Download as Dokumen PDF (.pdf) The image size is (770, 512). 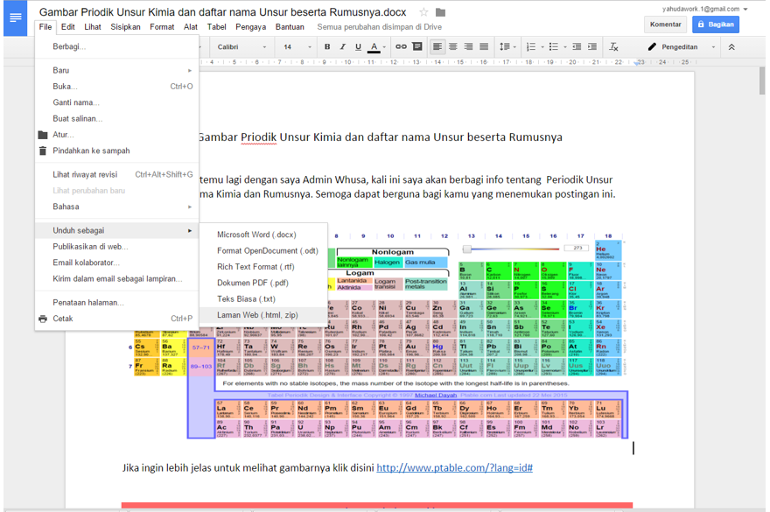(263, 283)
